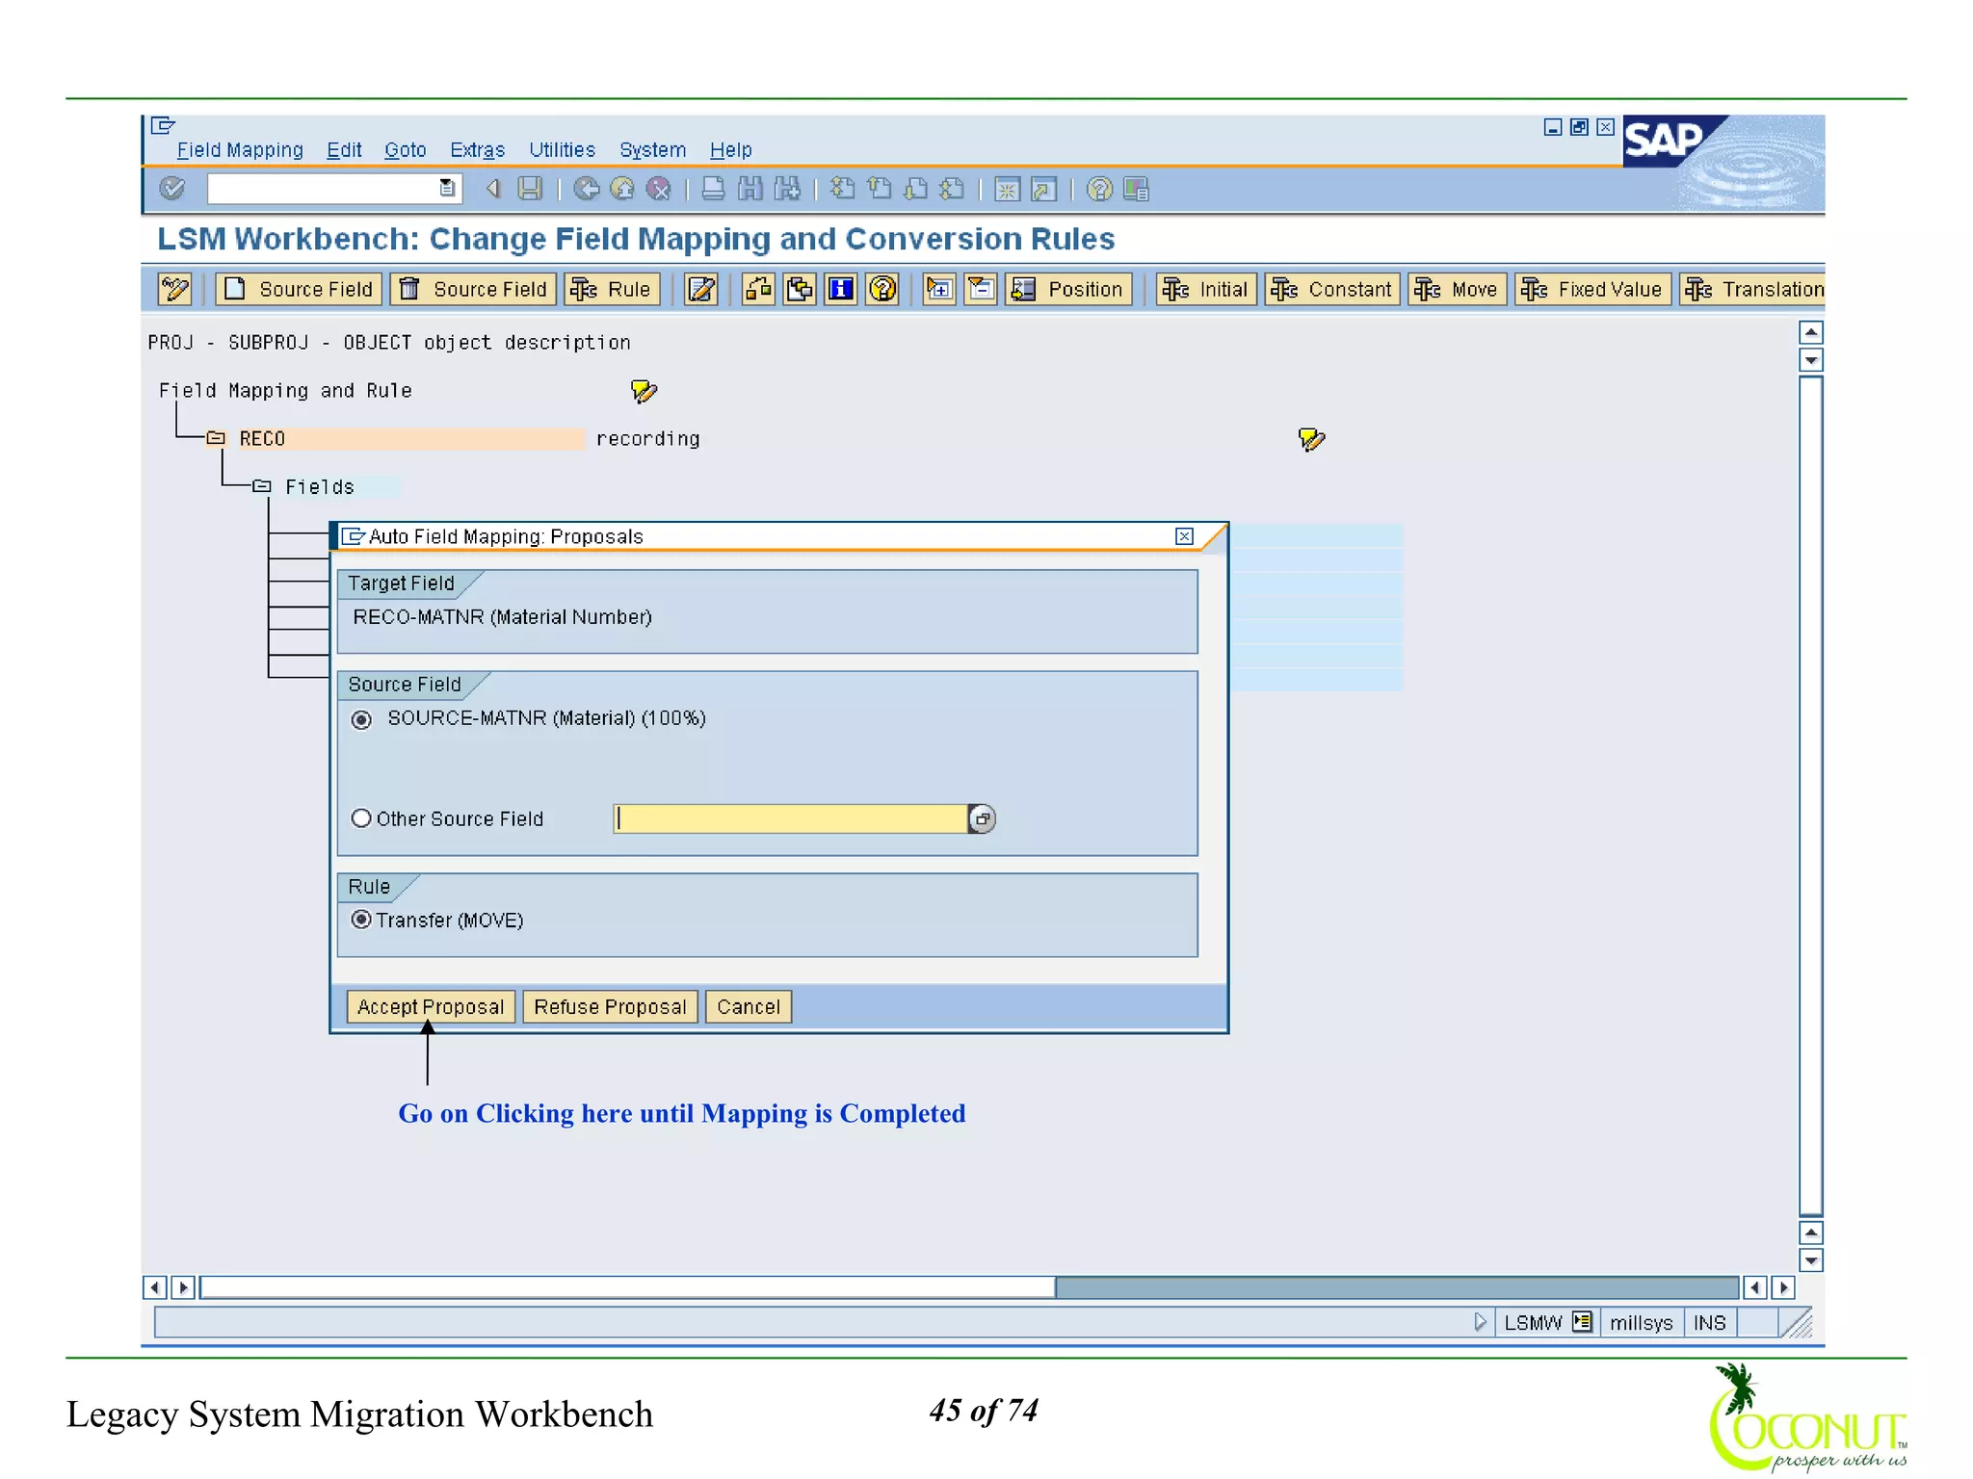Click the Accept Proposal button
The width and height of the screenshot is (1973, 1479).
pyautogui.click(x=431, y=1006)
